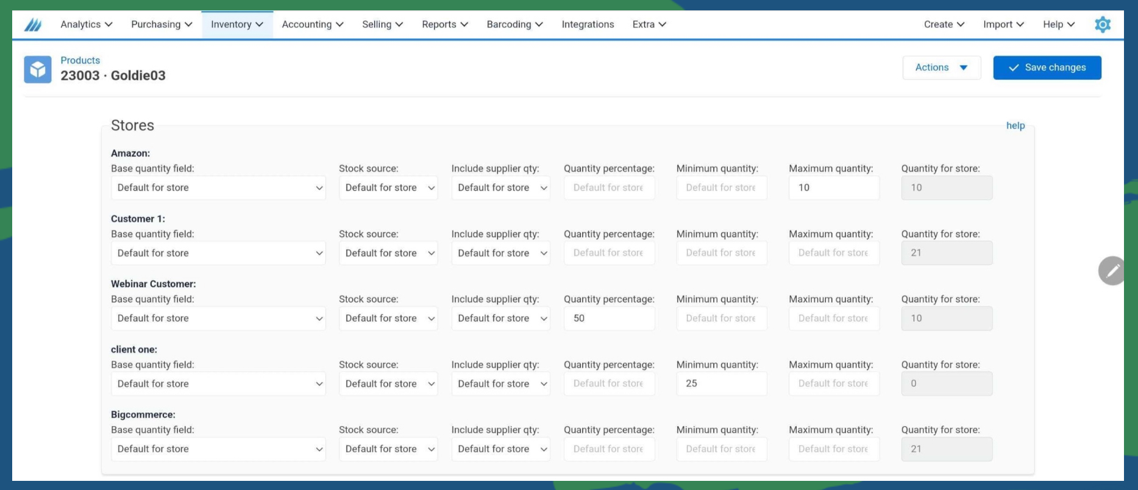Expand the Import dropdown
Image resolution: width=1138 pixels, height=490 pixels.
[1003, 24]
